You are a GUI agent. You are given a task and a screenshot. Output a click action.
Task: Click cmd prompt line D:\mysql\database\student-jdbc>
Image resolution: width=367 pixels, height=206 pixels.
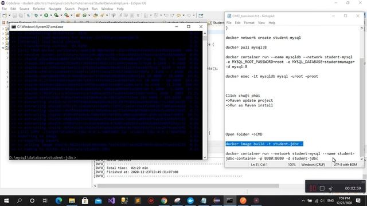[42, 158]
